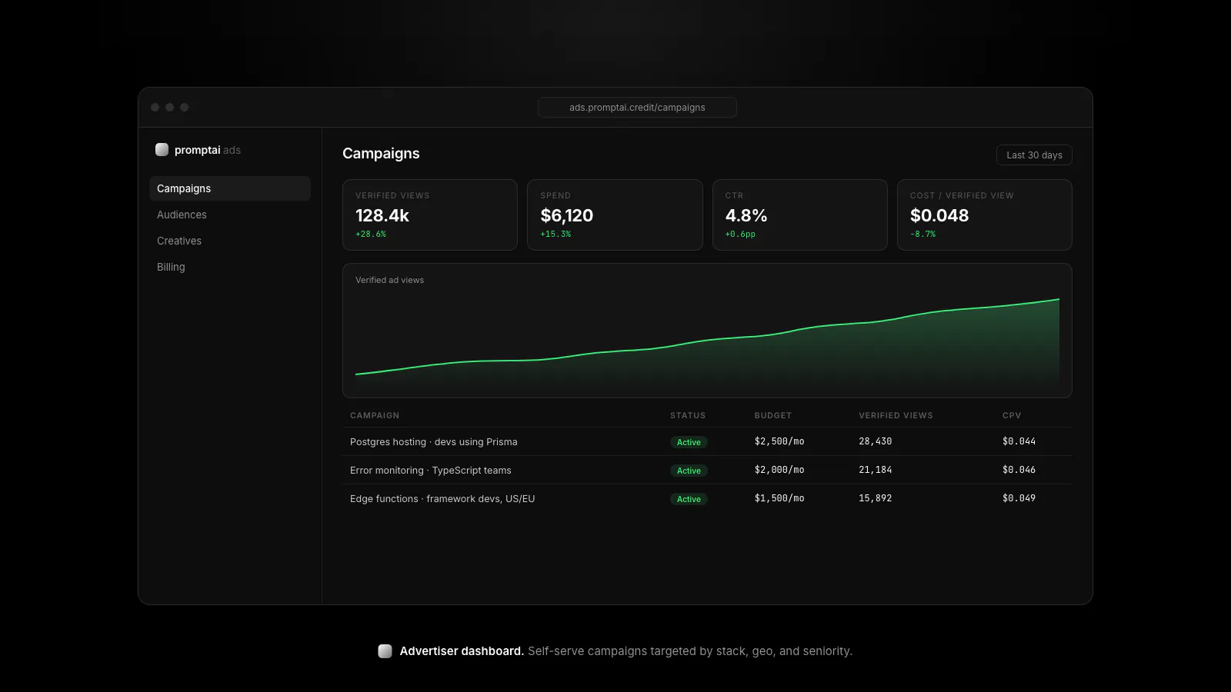
Task: Click the 21,184 verified views value
Action: pyautogui.click(x=876, y=470)
